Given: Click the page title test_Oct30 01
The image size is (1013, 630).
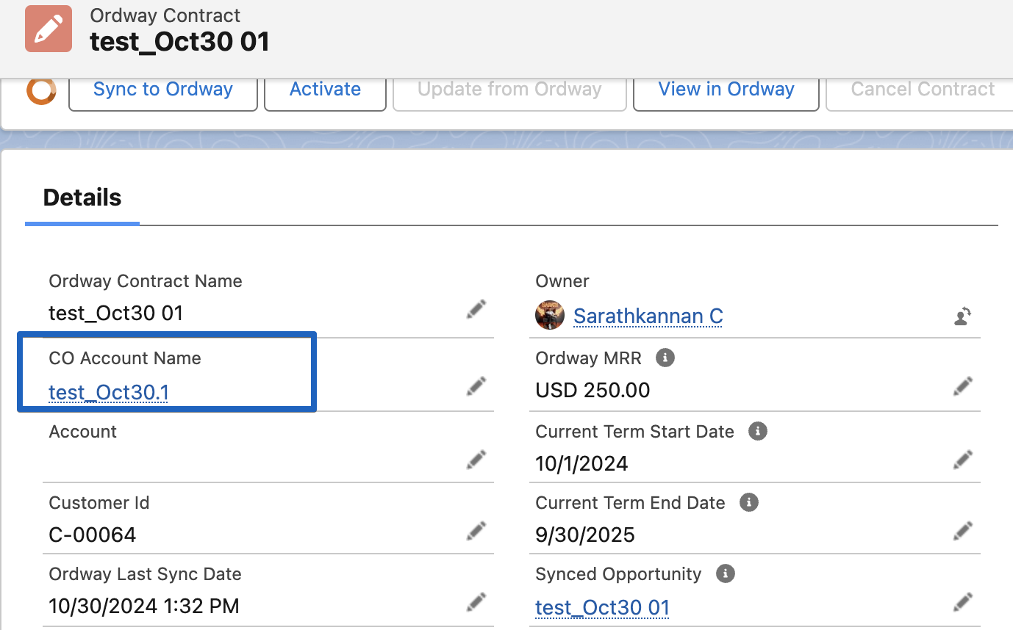Looking at the screenshot, I should pyautogui.click(x=180, y=42).
